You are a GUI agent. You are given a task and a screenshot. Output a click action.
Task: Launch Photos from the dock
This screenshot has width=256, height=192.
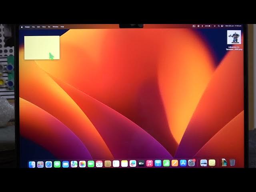[x=82, y=164]
